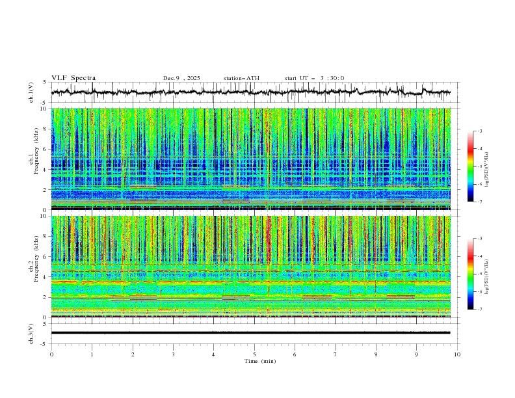515x398 pixels.
Task: Click the "Time (min)" axis title
Action: pos(260,361)
